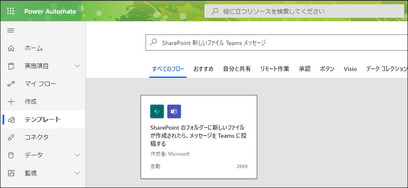Switch to the ボタン tab

[327, 69]
